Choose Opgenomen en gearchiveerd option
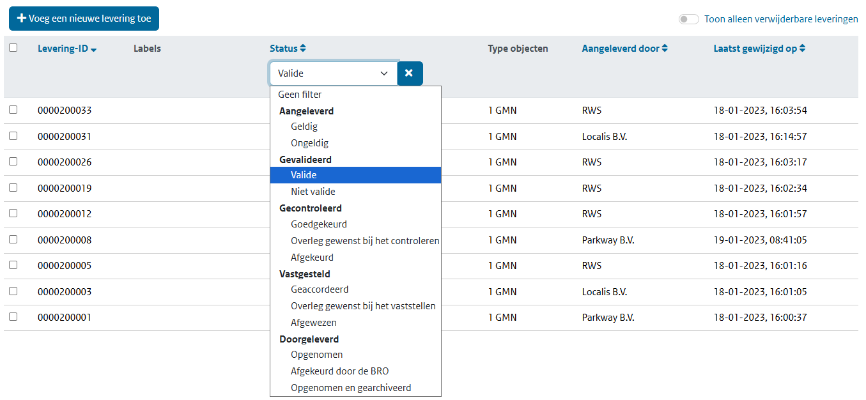Image resolution: width=866 pixels, height=400 pixels. click(x=350, y=388)
